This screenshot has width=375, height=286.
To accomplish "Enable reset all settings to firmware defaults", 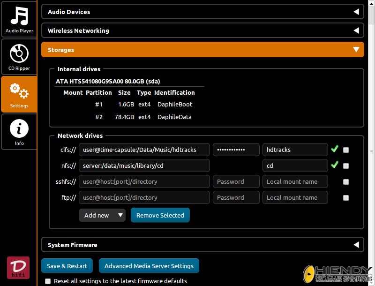I will point(47,281).
